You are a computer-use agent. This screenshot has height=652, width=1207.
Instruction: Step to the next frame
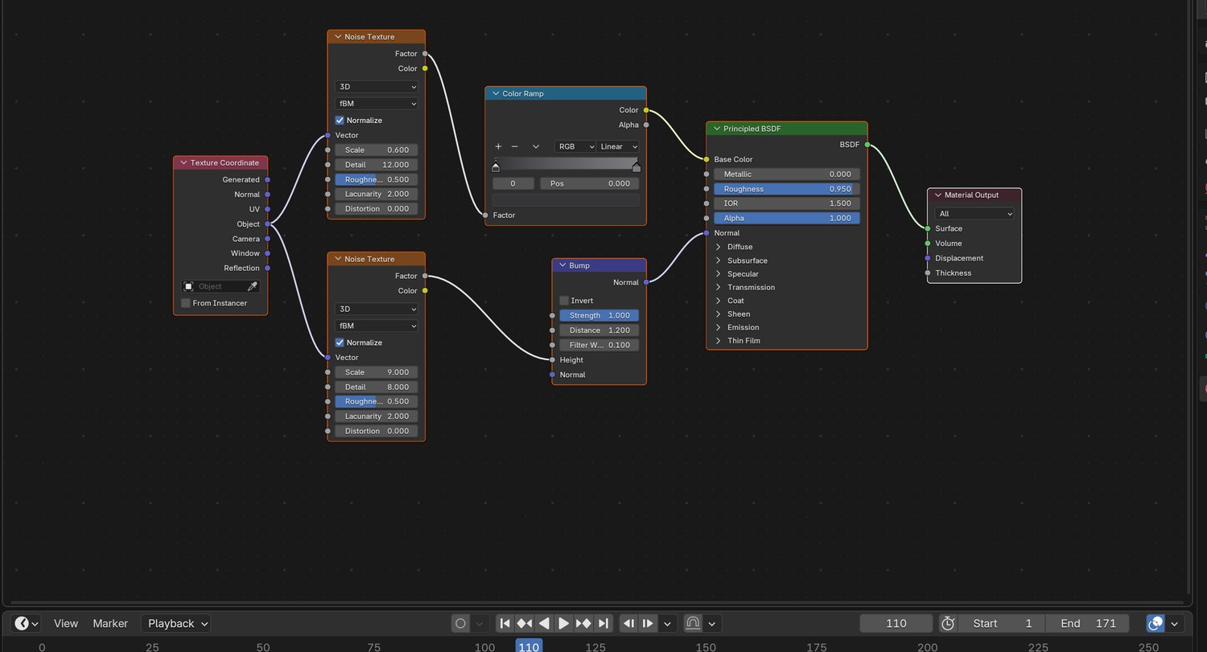(649, 623)
